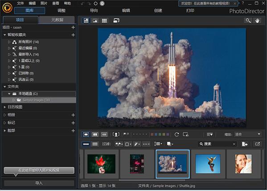The height and width of the screenshot is (191, 267).
Task: Open the face tagging tool icon
Action: click(x=116, y=134)
